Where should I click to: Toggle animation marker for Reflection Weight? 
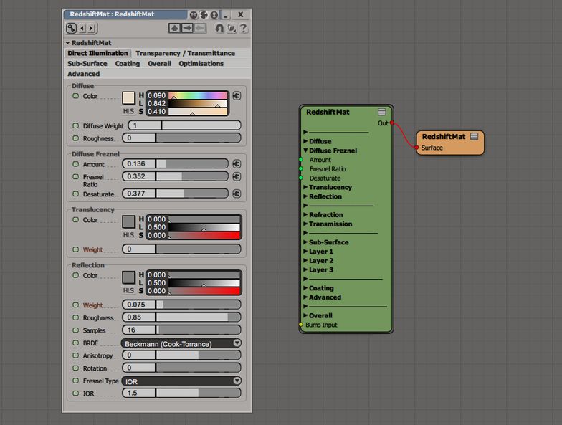pos(76,305)
